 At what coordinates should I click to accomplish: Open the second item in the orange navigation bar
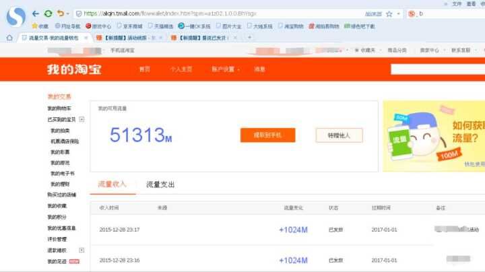[x=181, y=69]
